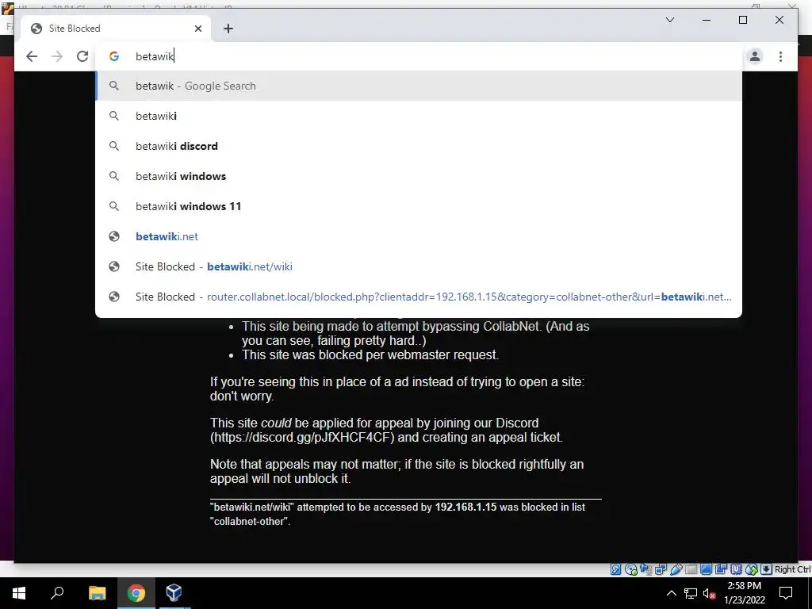Click the VirtualBox optical disc icon

tap(630, 569)
